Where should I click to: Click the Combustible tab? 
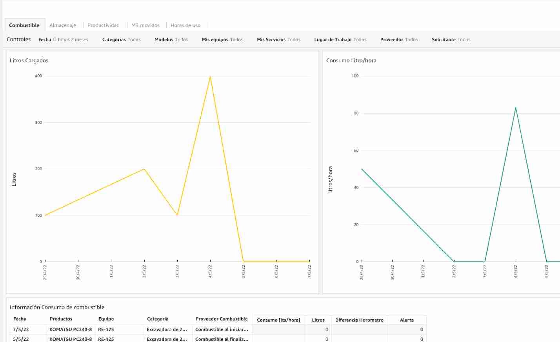click(24, 25)
